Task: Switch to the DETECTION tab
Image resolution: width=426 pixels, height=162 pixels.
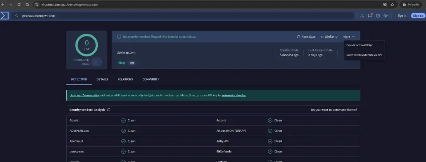Action: pyautogui.click(x=79, y=79)
